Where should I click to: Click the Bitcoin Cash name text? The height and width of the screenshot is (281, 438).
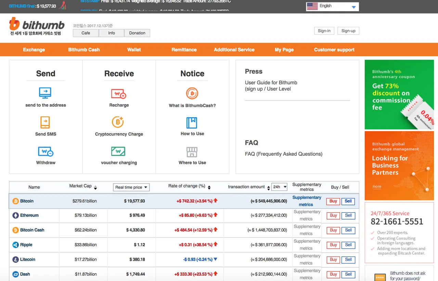tap(32, 230)
